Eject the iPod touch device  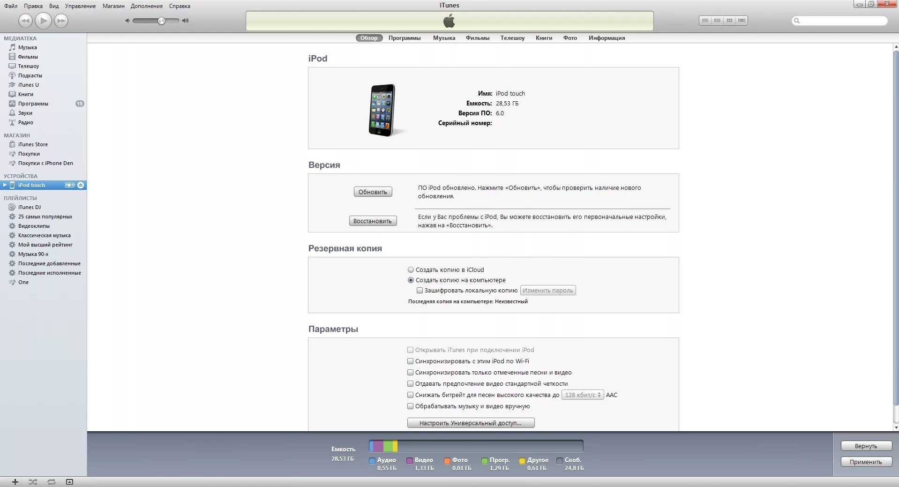coord(81,185)
